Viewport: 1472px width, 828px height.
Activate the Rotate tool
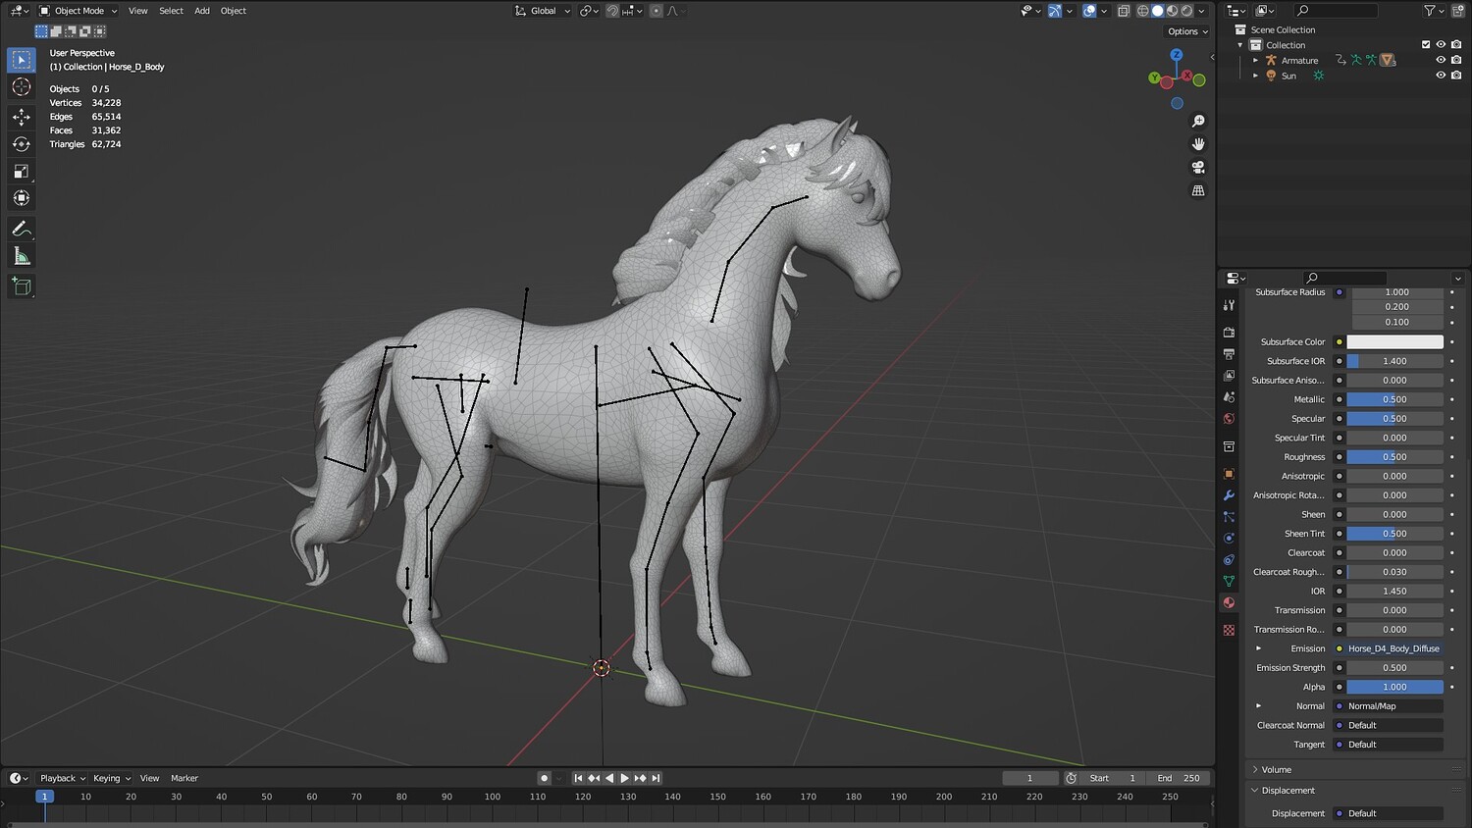point(21,144)
